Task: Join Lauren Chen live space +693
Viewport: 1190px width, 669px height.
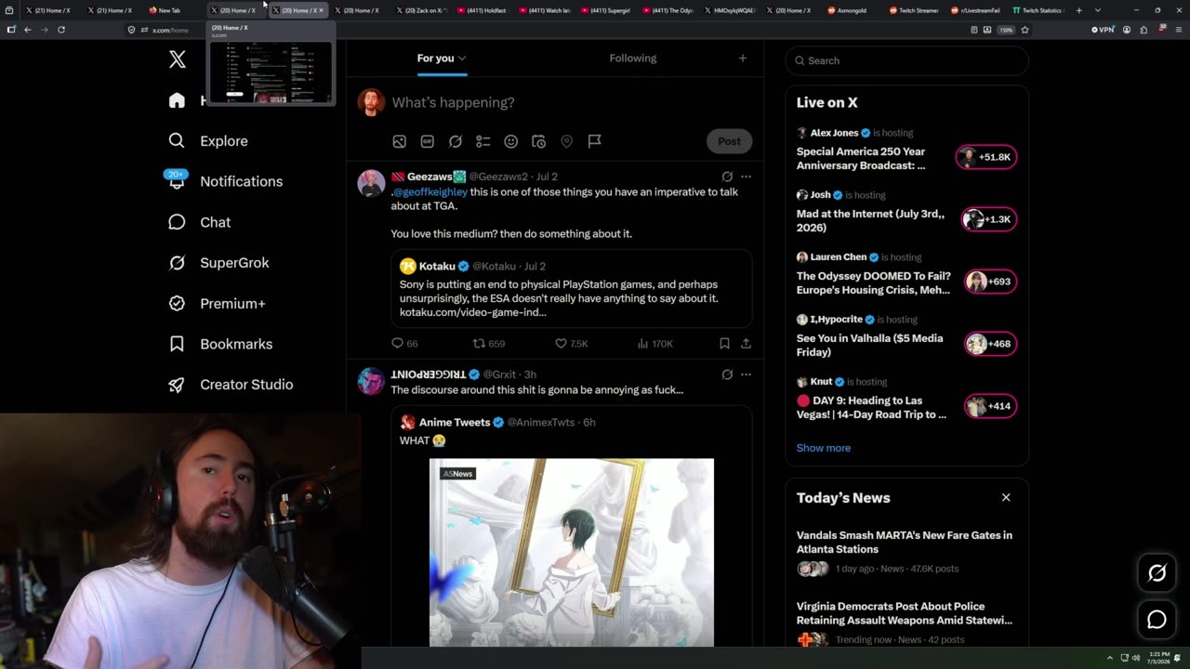Action: point(990,282)
